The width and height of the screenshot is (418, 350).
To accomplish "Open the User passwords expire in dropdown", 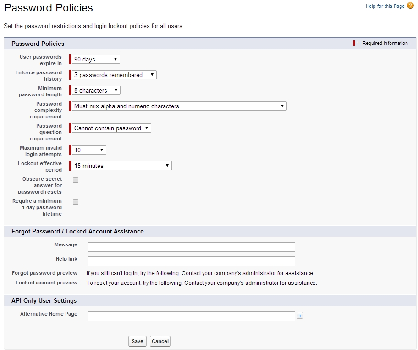I will (x=96, y=59).
